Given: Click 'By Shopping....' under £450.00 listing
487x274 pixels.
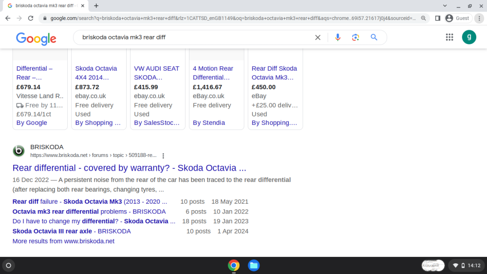Looking at the screenshot, I should click(274, 123).
